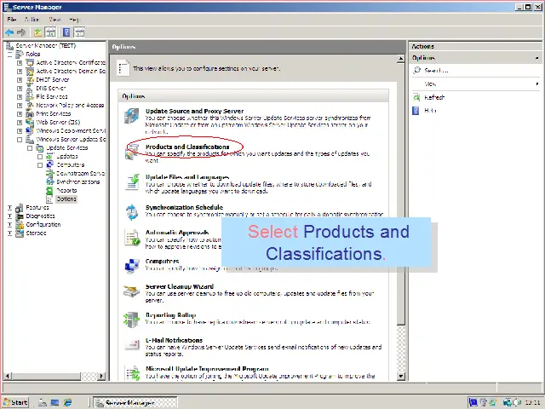
Task: Open Reporting Rollup link
Action: (x=170, y=315)
